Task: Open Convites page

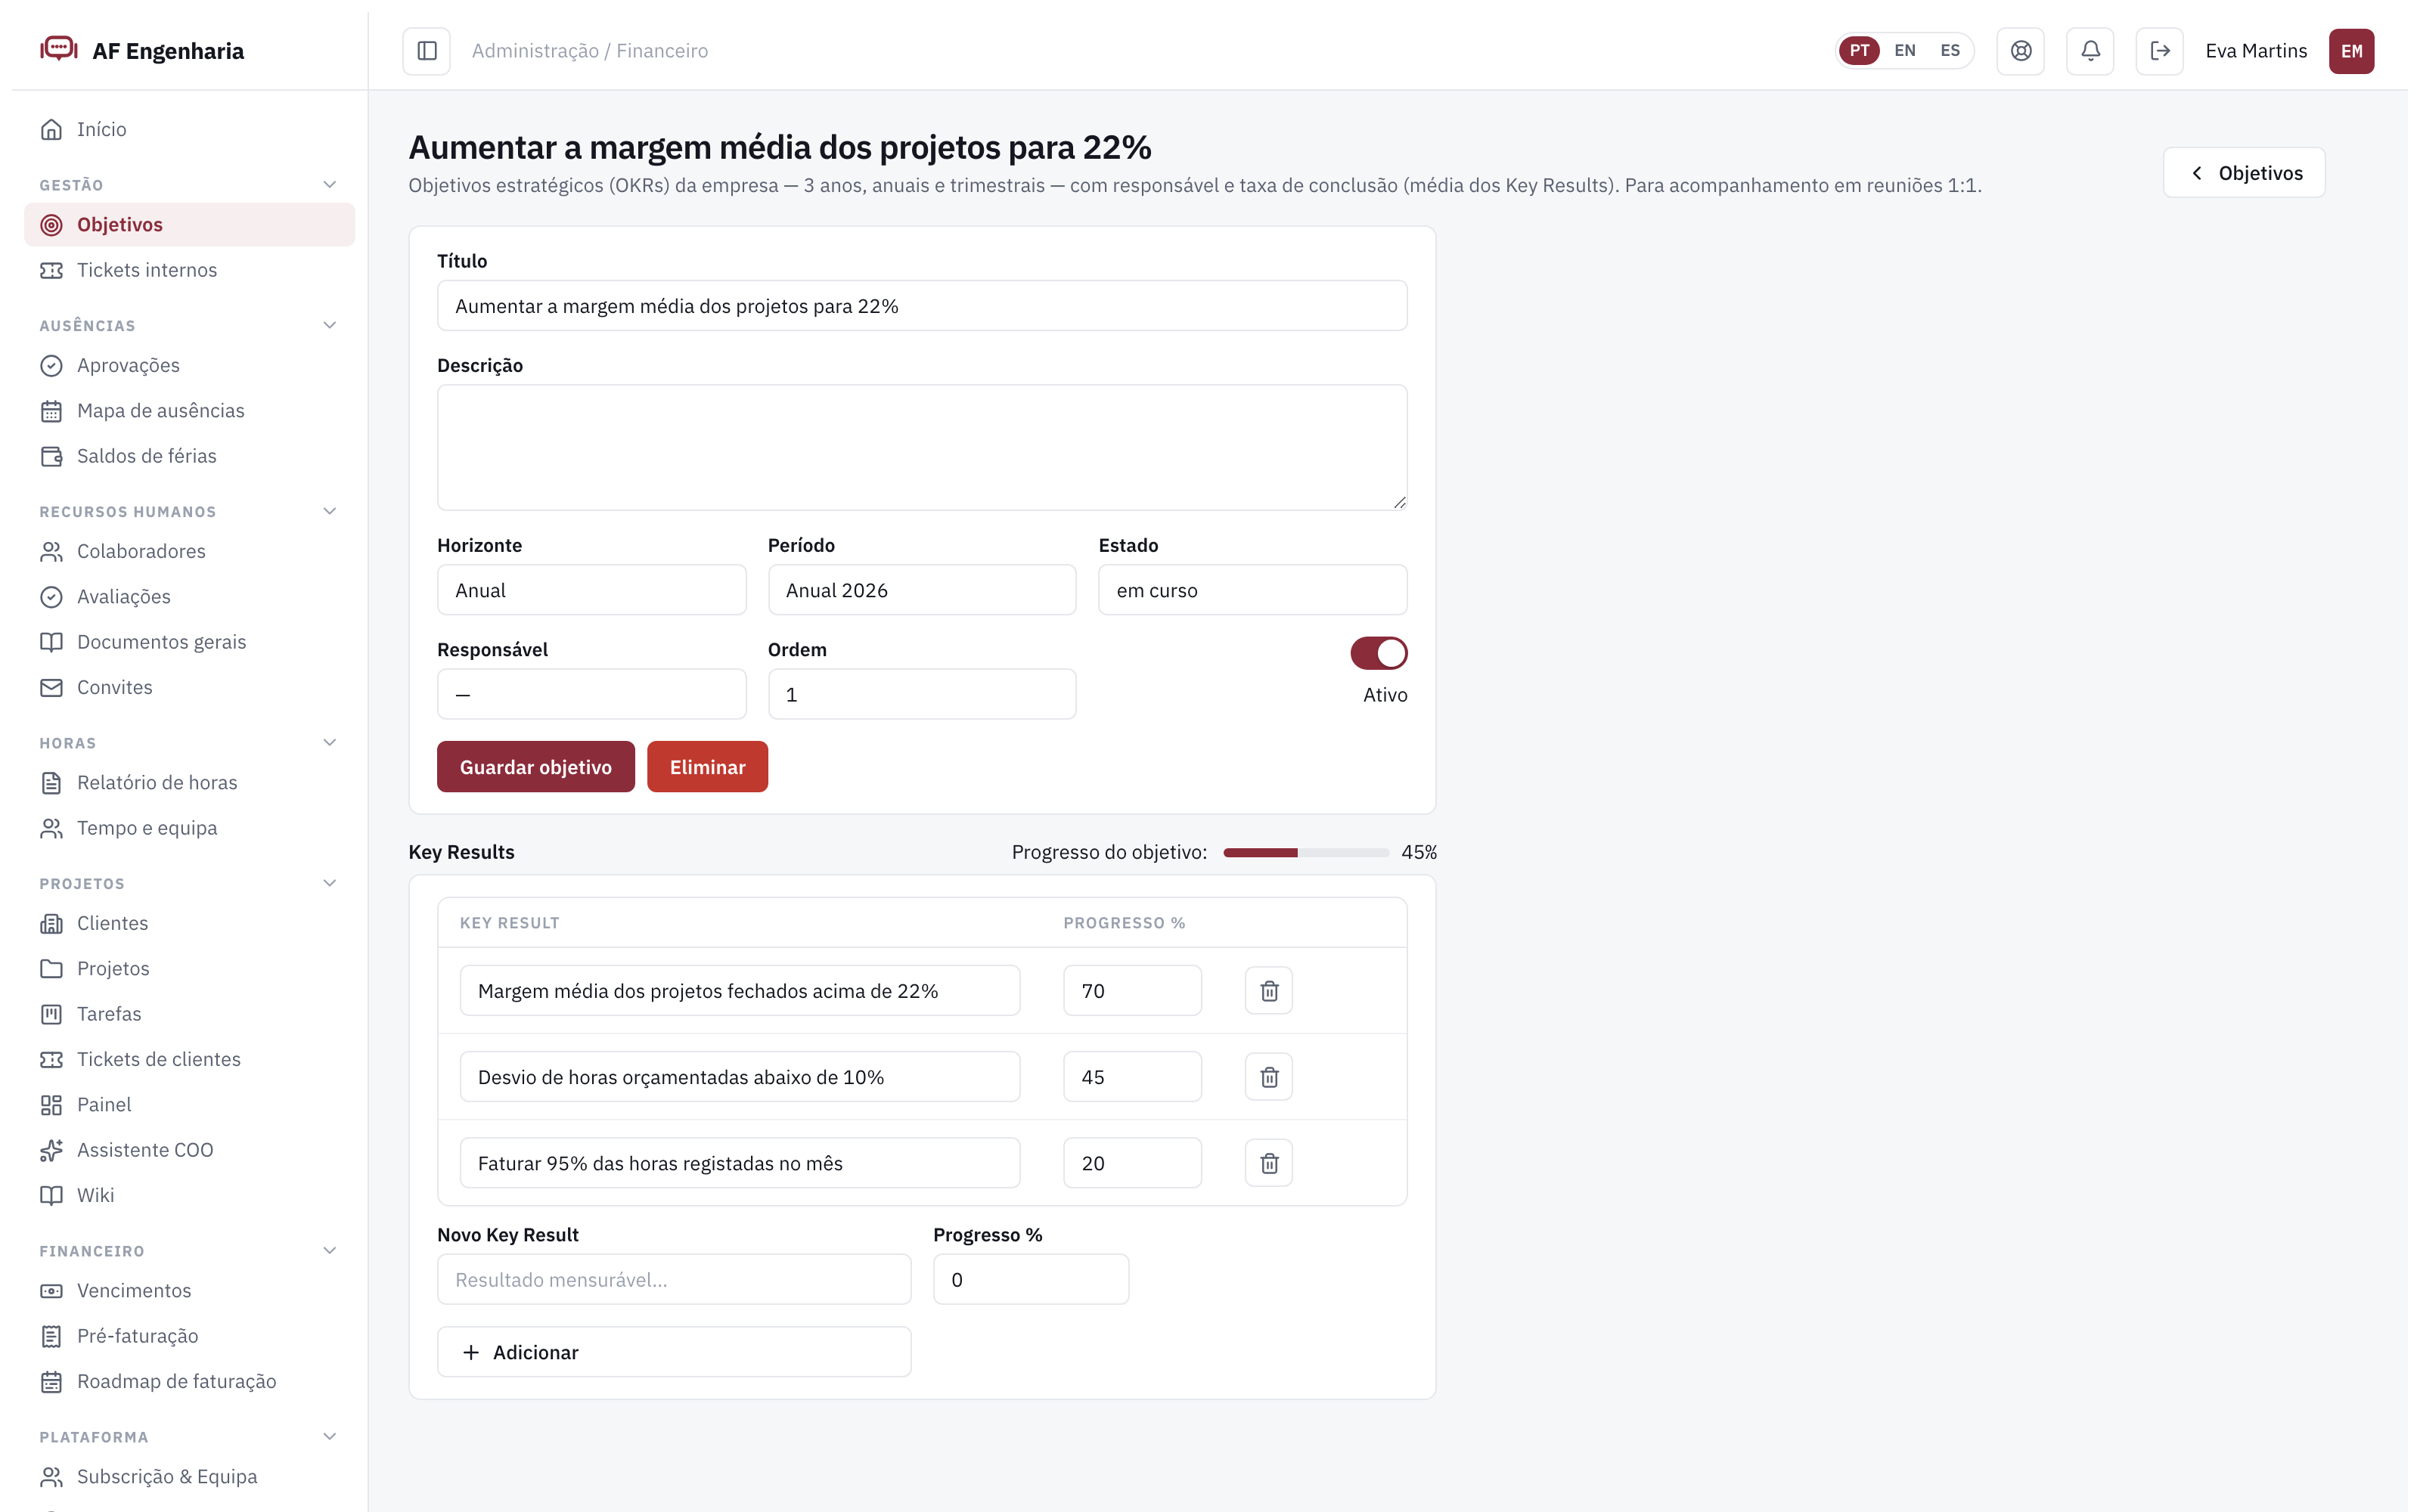Action: (x=189, y=687)
